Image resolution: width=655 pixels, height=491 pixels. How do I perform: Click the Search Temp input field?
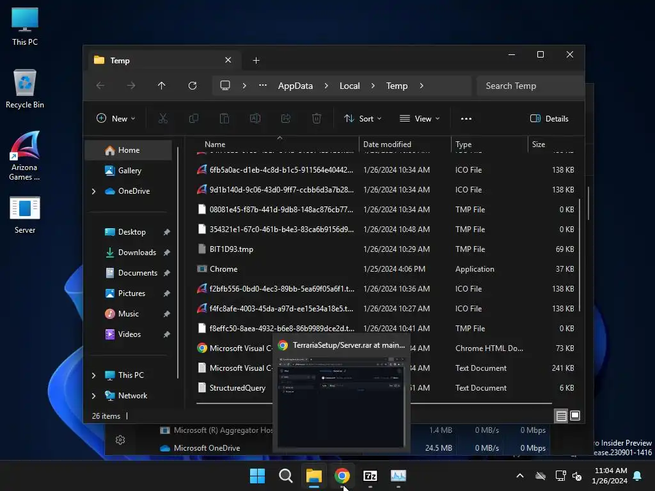click(x=530, y=86)
